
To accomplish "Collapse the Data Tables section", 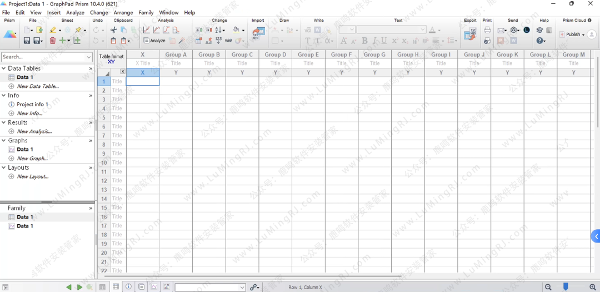I will point(4,68).
